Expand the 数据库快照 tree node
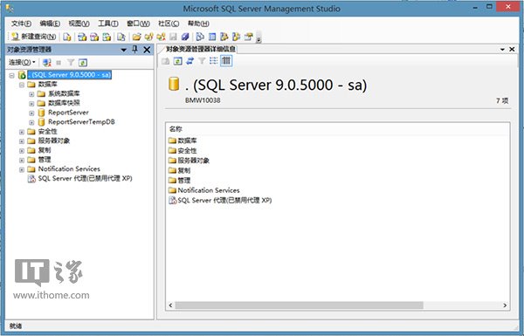The height and width of the screenshot is (336, 524). coord(31,104)
